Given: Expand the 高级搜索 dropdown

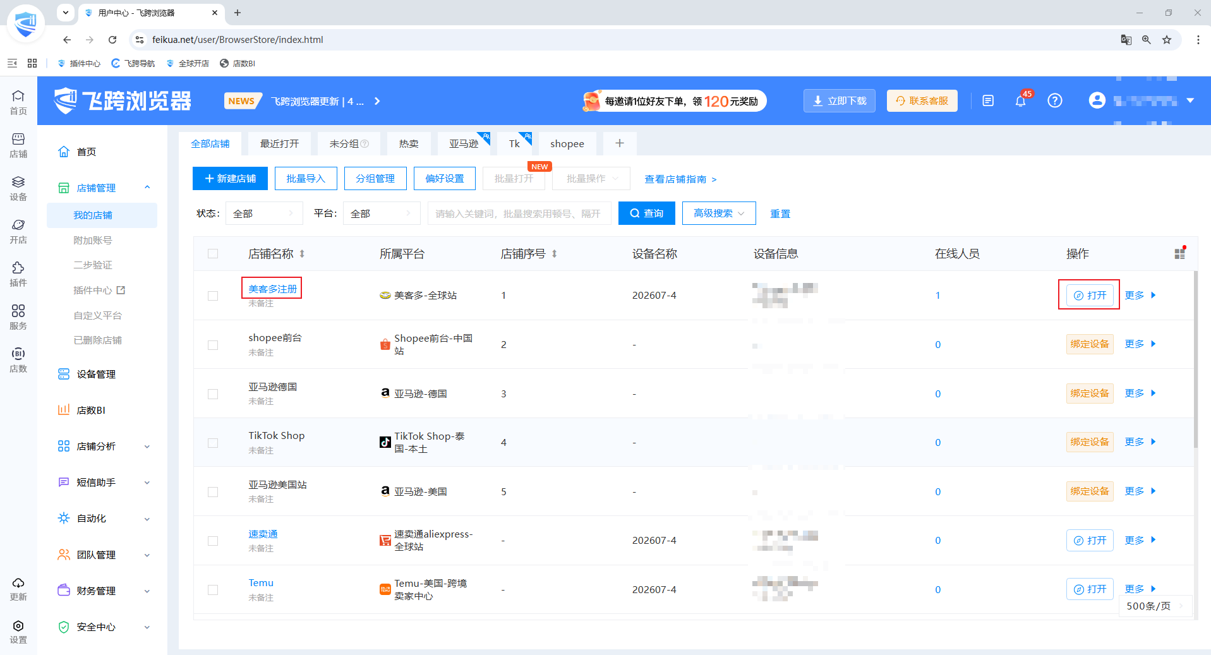Looking at the screenshot, I should 719,213.
